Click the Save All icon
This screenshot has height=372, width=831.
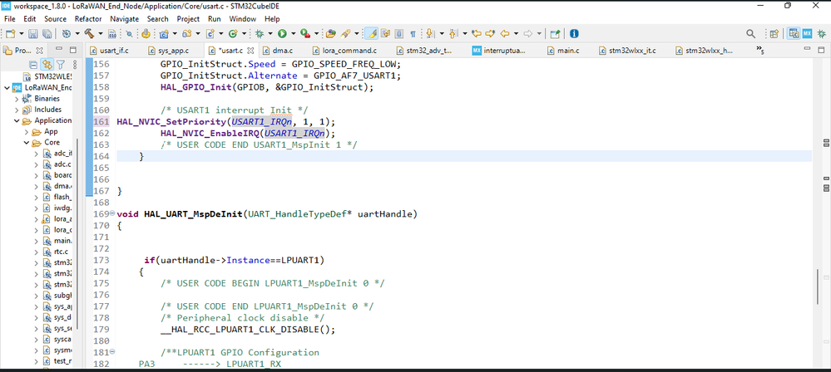47,34
